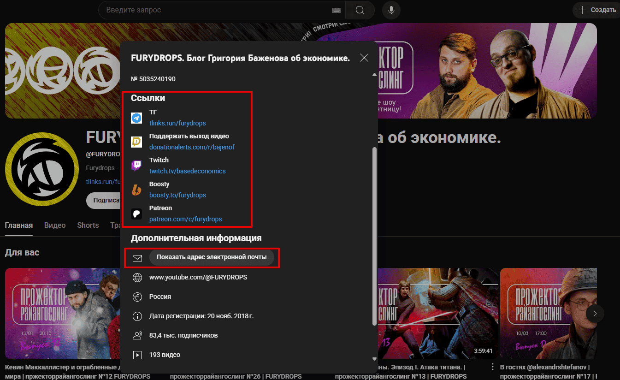Click 83,4 тыс. подписчиков text
The image size is (620, 380).
(x=183, y=336)
